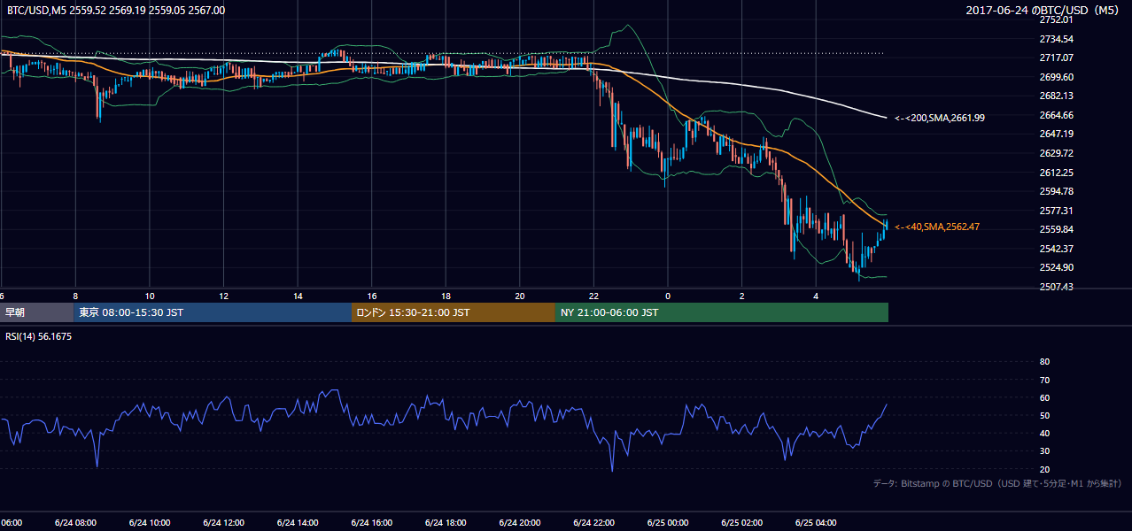Click the 6/24 22:00 bottom time label
Screen dimensions: 1132x531
593,522
